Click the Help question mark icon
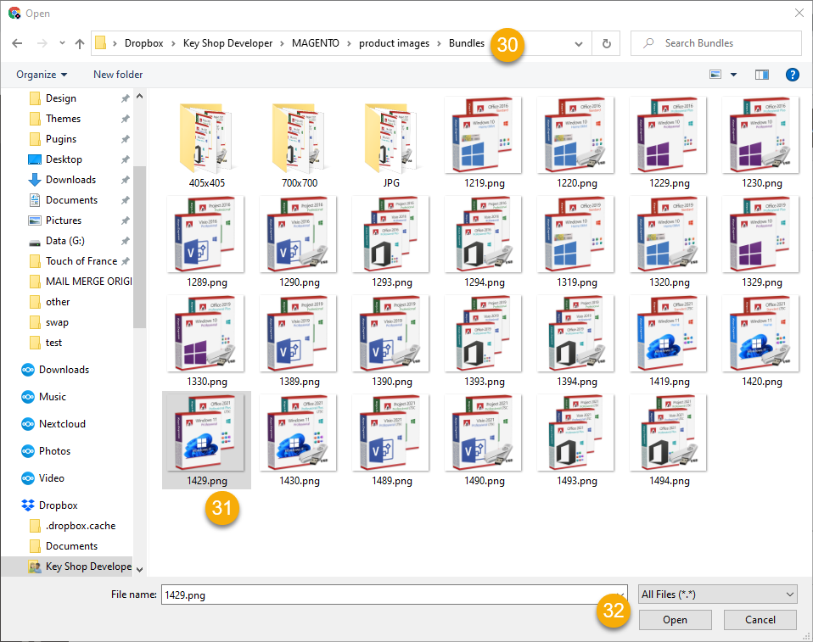This screenshot has height=642, width=813. (x=793, y=75)
